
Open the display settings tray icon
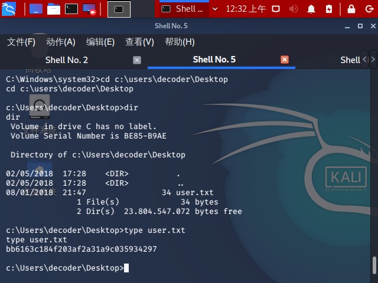[276, 9]
